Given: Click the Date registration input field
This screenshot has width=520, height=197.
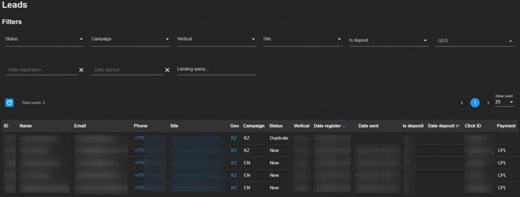Looking at the screenshot, I should click(x=42, y=70).
